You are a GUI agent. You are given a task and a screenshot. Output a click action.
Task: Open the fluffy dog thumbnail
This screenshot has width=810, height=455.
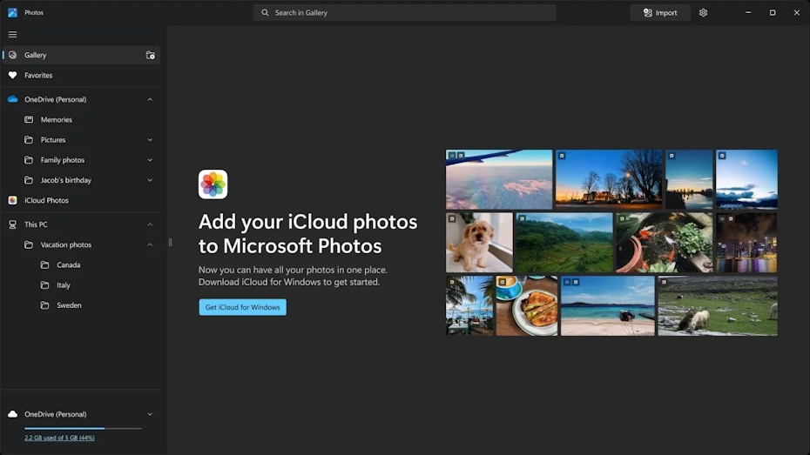pyautogui.click(x=479, y=243)
